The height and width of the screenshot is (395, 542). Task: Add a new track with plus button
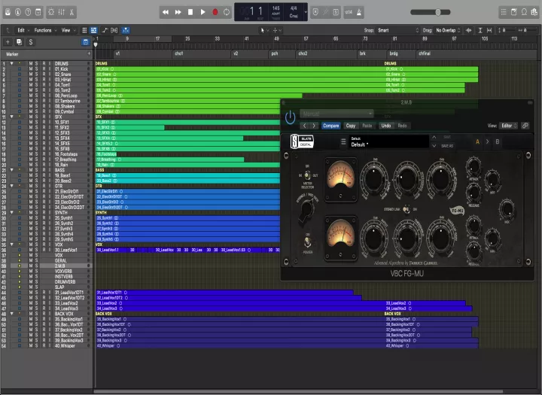[8, 42]
